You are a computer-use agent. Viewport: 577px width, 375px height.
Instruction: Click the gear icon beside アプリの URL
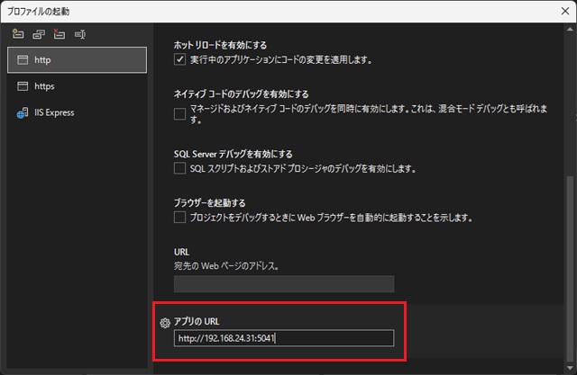[165, 323]
